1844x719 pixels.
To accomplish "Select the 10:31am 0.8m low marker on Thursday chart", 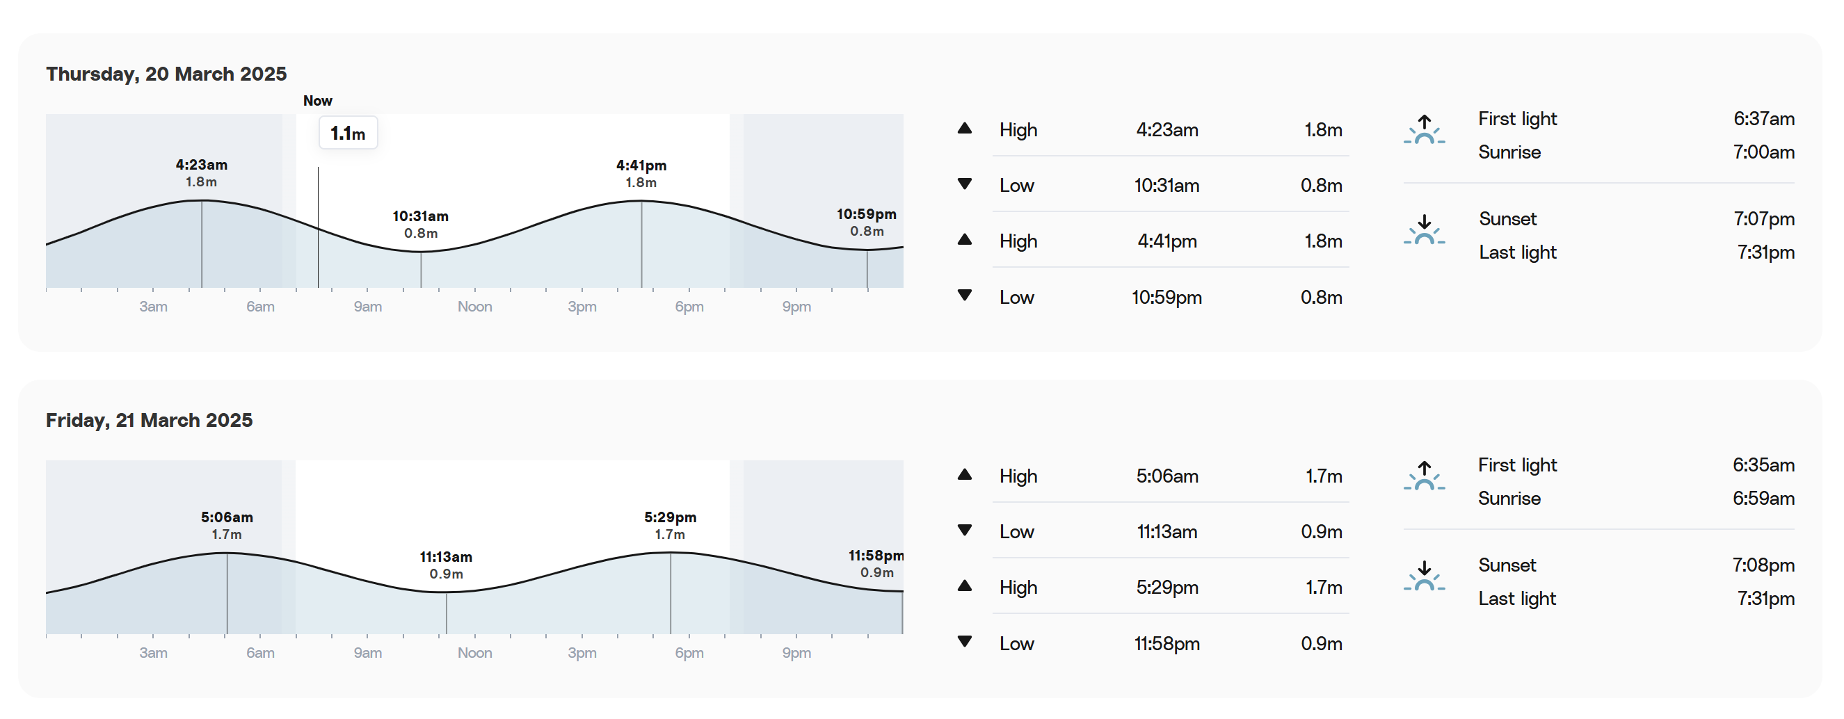I will pyautogui.click(x=421, y=225).
